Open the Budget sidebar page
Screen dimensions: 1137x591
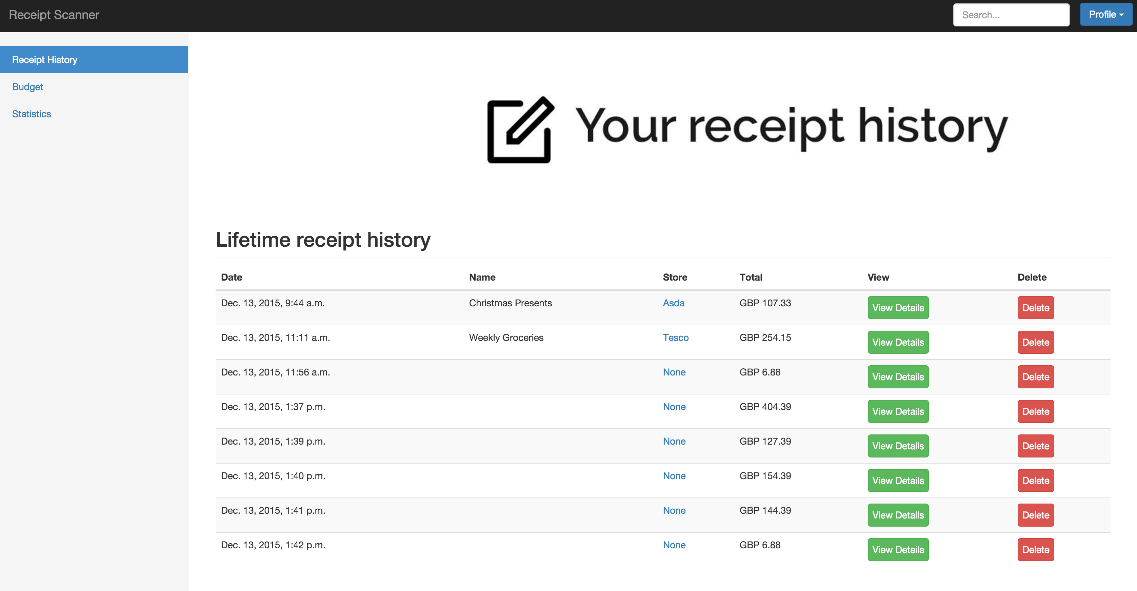click(x=27, y=87)
